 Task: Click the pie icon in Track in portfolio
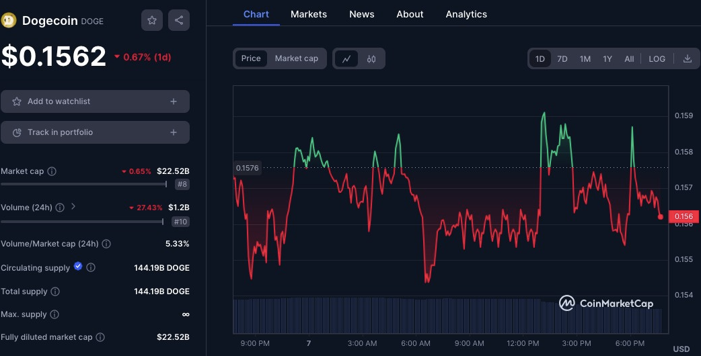17,132
